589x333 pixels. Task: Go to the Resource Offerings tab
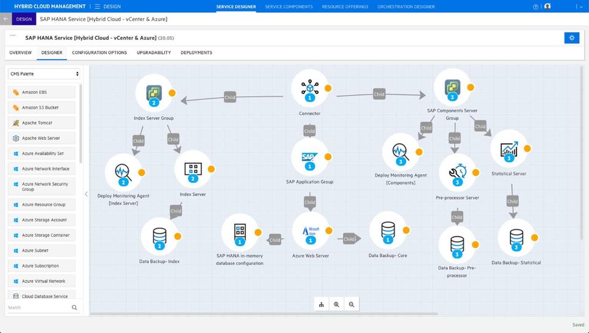pos(345,7)
